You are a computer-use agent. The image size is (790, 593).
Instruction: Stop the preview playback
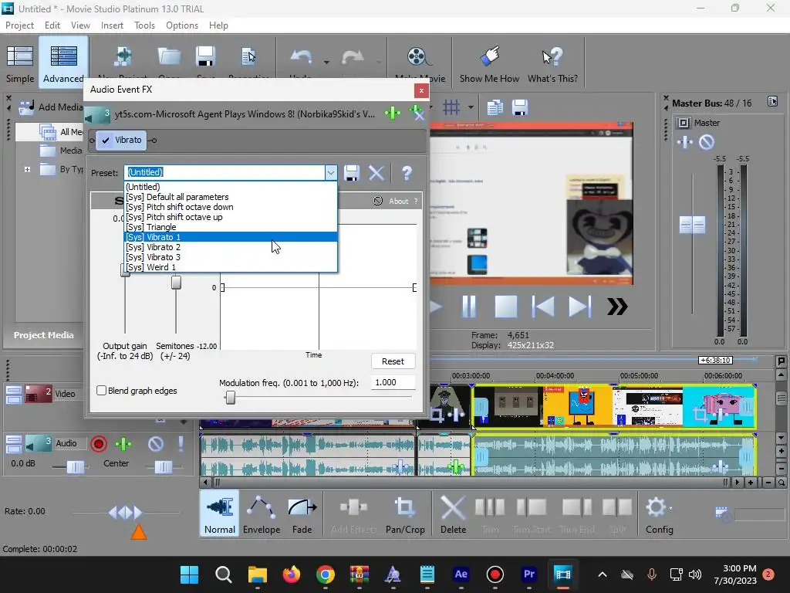click(x=506, y=306)
